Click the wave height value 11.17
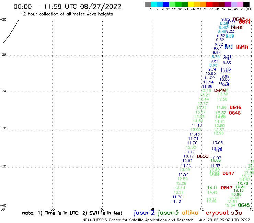Screen dimensions: 254x223 click(x=197, y=125)
